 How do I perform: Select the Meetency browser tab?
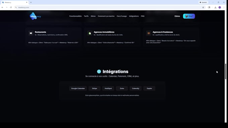pyautogui.click(x=14, y=2)
